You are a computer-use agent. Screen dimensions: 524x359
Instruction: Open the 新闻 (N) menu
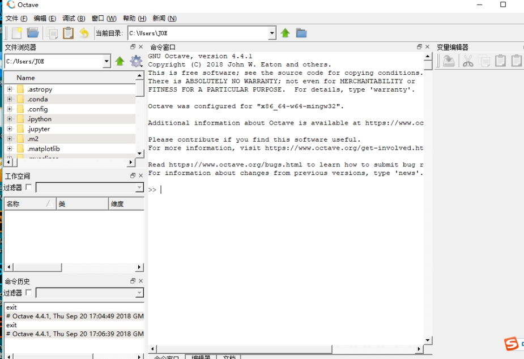[x=164, y=18]
